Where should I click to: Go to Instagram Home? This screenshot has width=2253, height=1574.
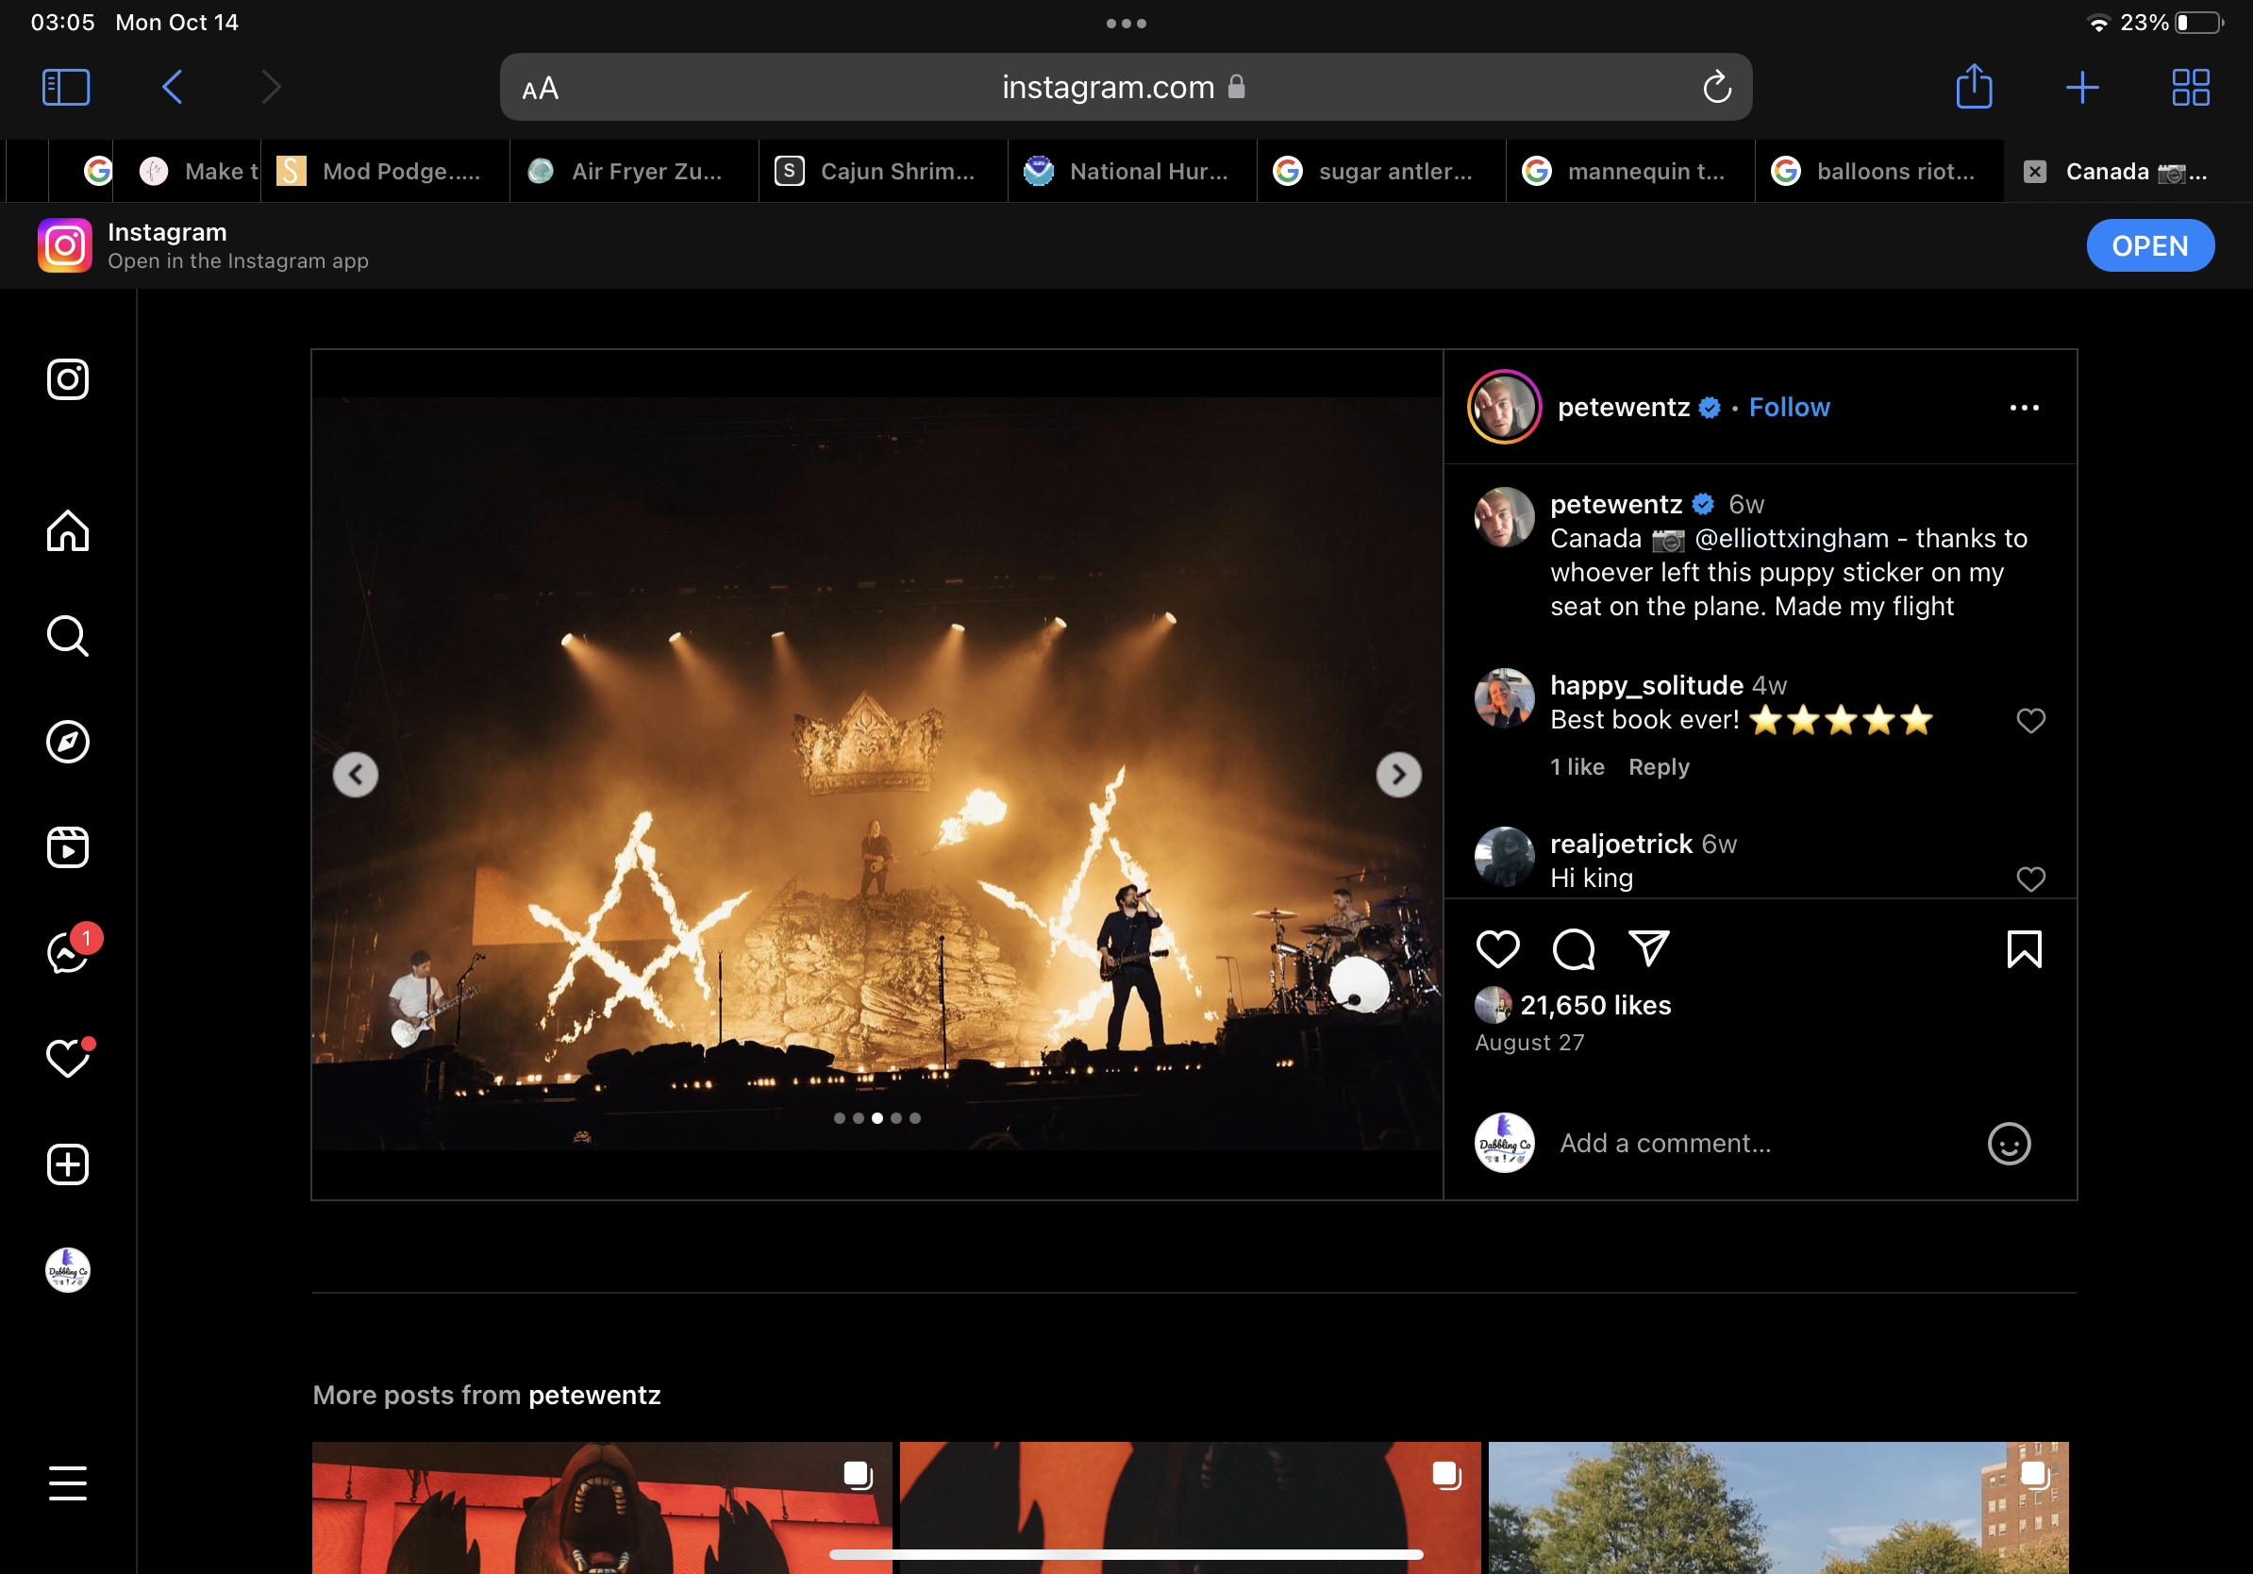(x=68, y=531)
